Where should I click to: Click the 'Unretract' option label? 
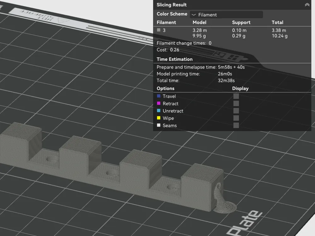(173, 111)
